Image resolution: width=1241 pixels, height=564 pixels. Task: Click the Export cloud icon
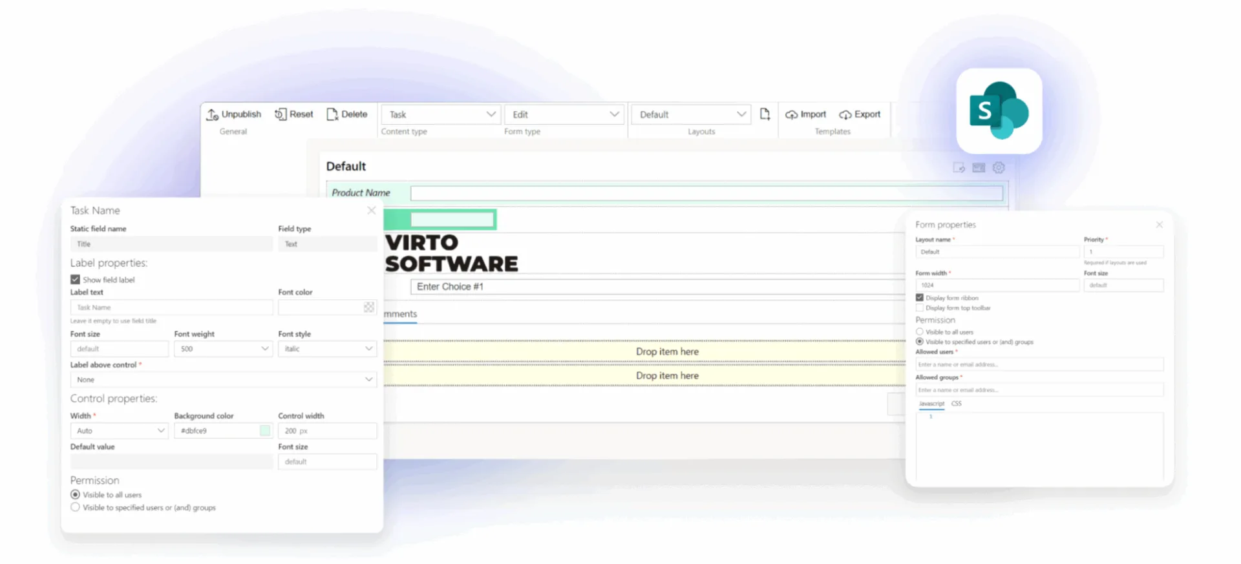click(845, 115)
